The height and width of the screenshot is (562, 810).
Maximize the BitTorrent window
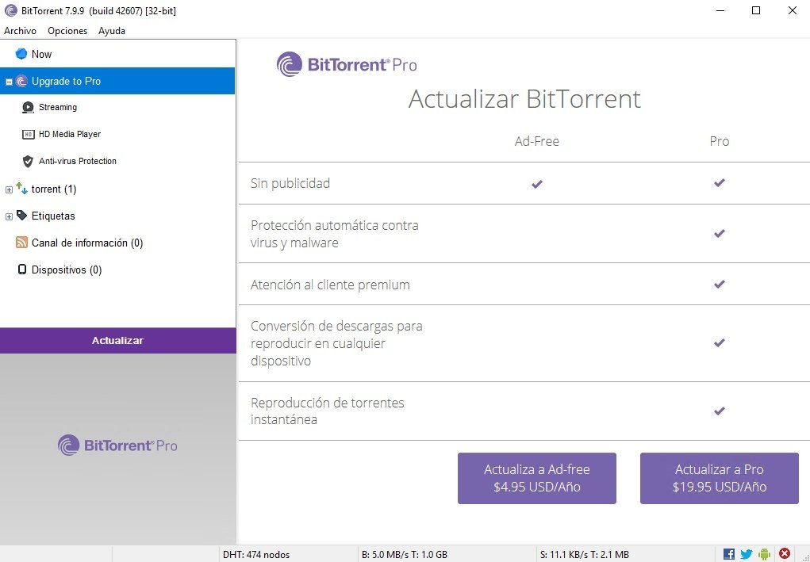[756, 10]
